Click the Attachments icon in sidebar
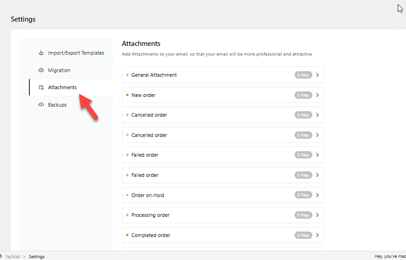406x260 pixels. 41,87
